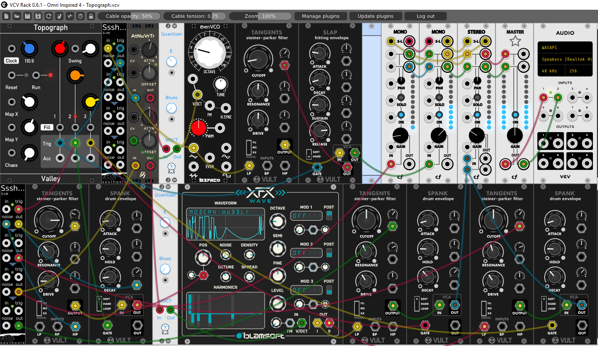The width and height of the screenshot is (598, 346).
Task: Click the Cable tension slider
Action: point(195,16)
